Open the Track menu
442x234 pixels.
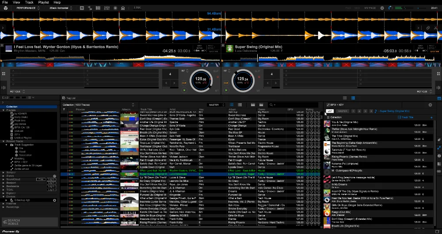(29, 2)
